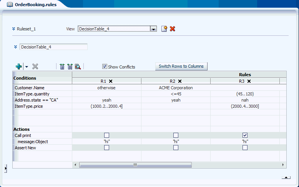Click the R3 "hi" message cell
The image size is (299, 187).
click(x=245, y=142)
